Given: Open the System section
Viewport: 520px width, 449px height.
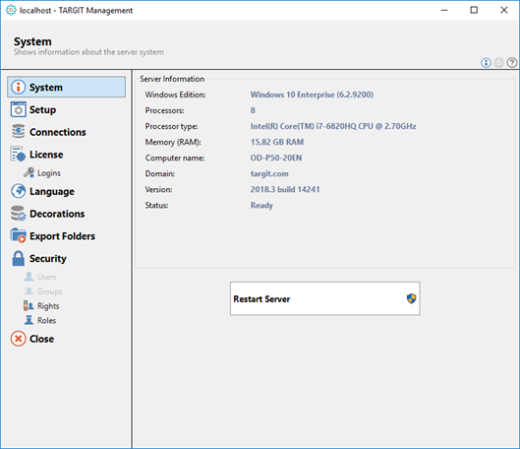Looking at the screenshot, I should 66,87.
